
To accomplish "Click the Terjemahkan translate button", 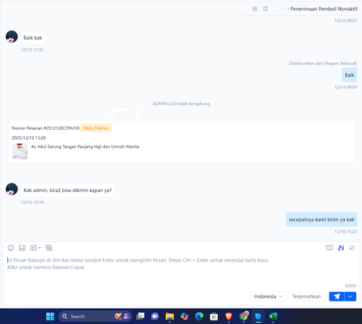I will [x=306, y=296].
